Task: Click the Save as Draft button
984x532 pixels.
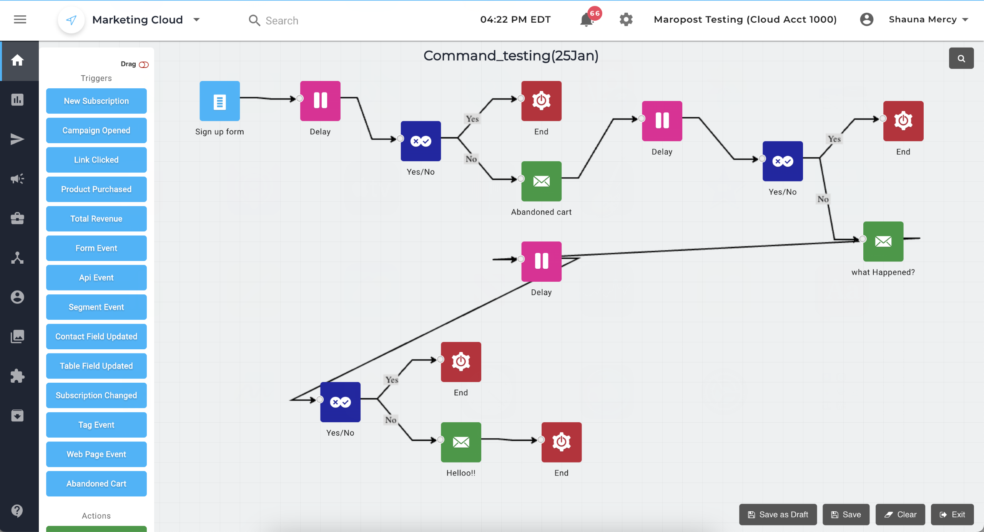Action: coord(778,514)
